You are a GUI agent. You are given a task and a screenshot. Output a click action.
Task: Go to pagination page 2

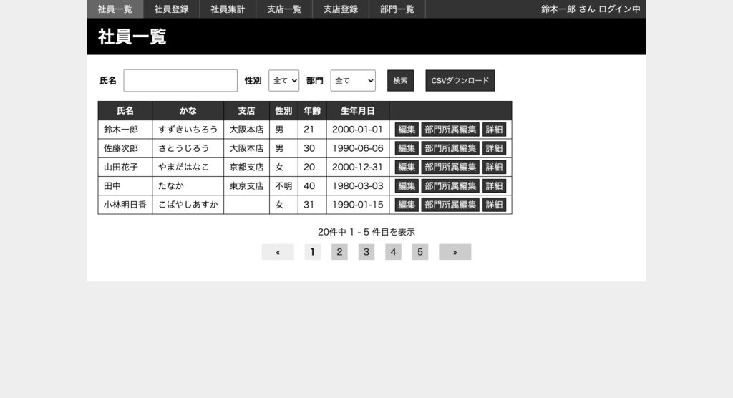[x=339, y=252]
